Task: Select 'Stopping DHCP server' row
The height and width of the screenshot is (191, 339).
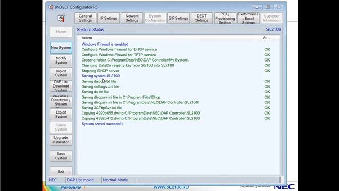Action: (179, 71)
